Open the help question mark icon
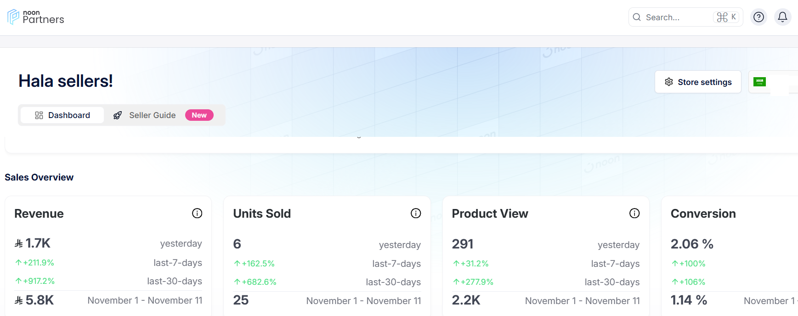This screenshot has height=316, width=798. click(758, 17)
